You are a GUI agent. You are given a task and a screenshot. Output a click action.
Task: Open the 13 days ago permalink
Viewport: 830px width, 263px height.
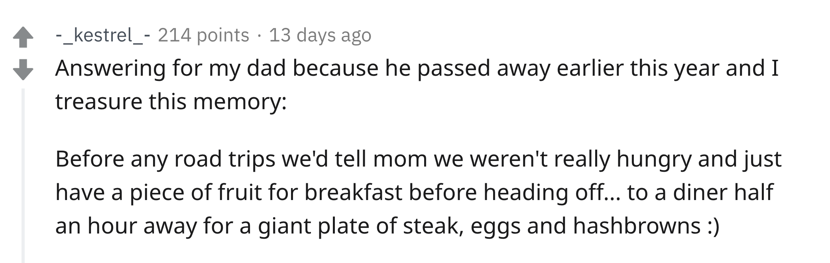[x=320, y=35]
